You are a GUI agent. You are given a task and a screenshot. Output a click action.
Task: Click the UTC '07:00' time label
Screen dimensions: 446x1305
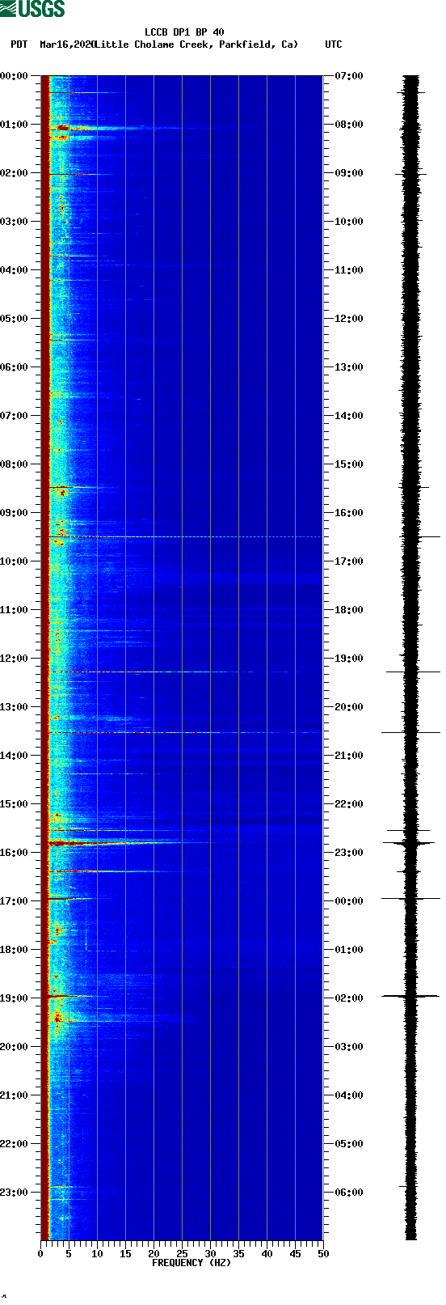pyautogui.click(x=349, y=76)
